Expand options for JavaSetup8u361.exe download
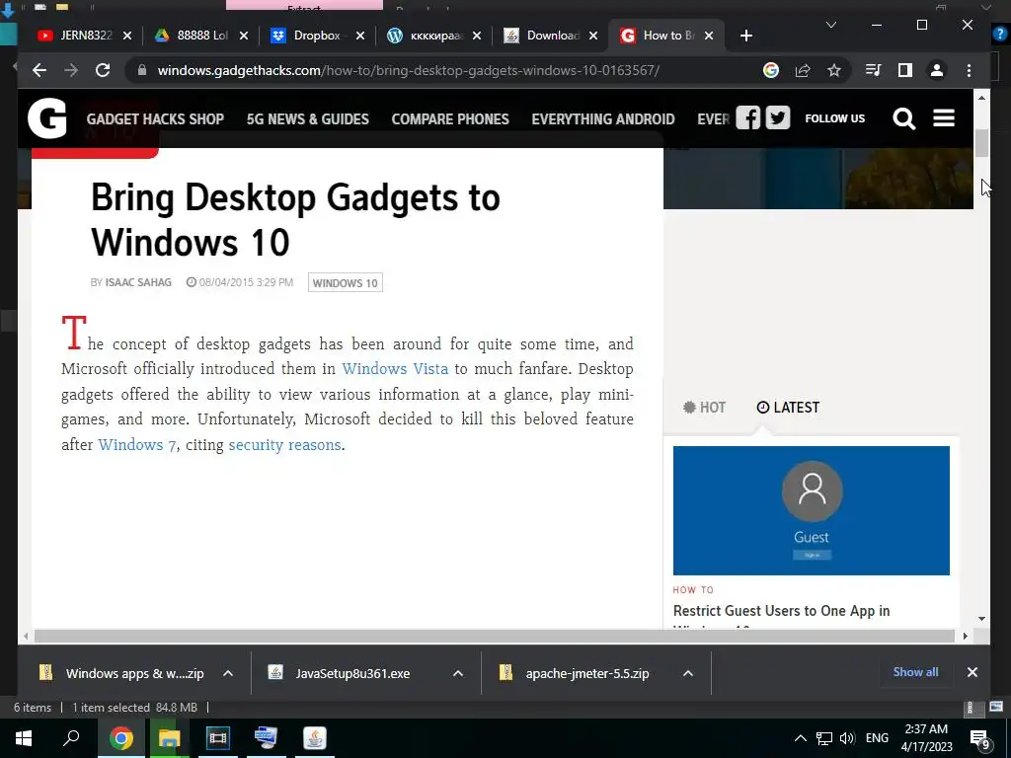1011x758 pixels. (458, 673)
